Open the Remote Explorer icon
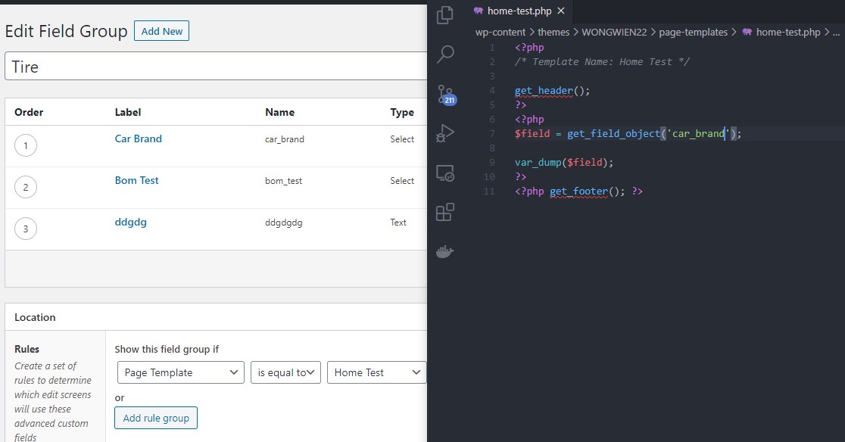The width and height of the screenshot is (845, 442). (x=444, y=173)
